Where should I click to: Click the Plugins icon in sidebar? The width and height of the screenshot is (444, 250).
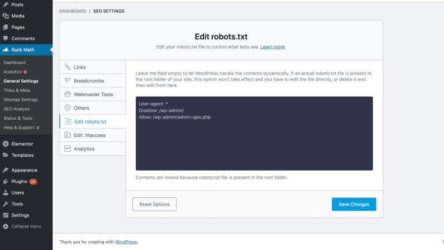click(x=5, y=181)
